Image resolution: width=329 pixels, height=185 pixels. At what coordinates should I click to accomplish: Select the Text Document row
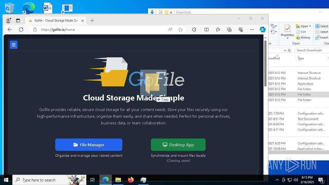(299, 119)
